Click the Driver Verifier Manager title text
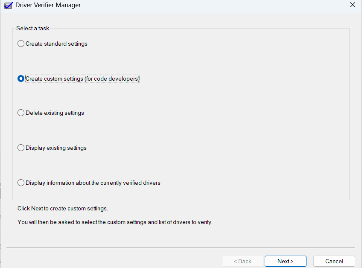 (47, 5)
